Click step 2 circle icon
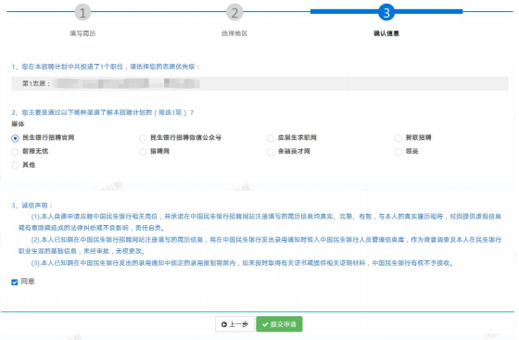The height and width of the screenshot is (340, 519). 234,13
